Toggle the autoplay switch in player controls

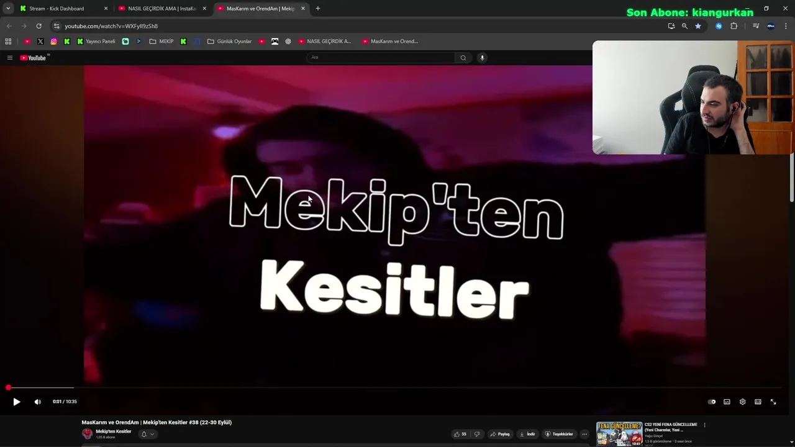coord(712,402)
